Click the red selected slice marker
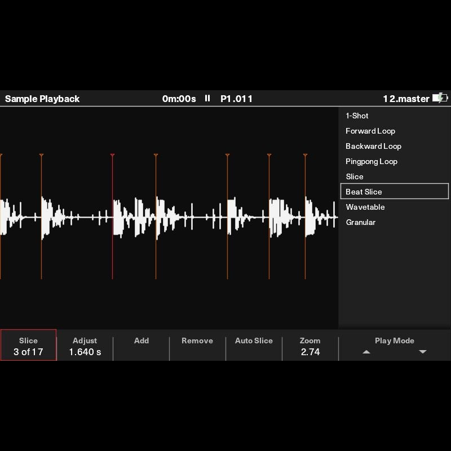This screenshot has height=451, width=451. coord(112,216)
